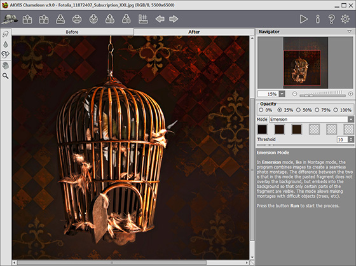Set opacity to 50%
Image resolution: width=356 pixels, height=266 pixels.
point(298,110)
